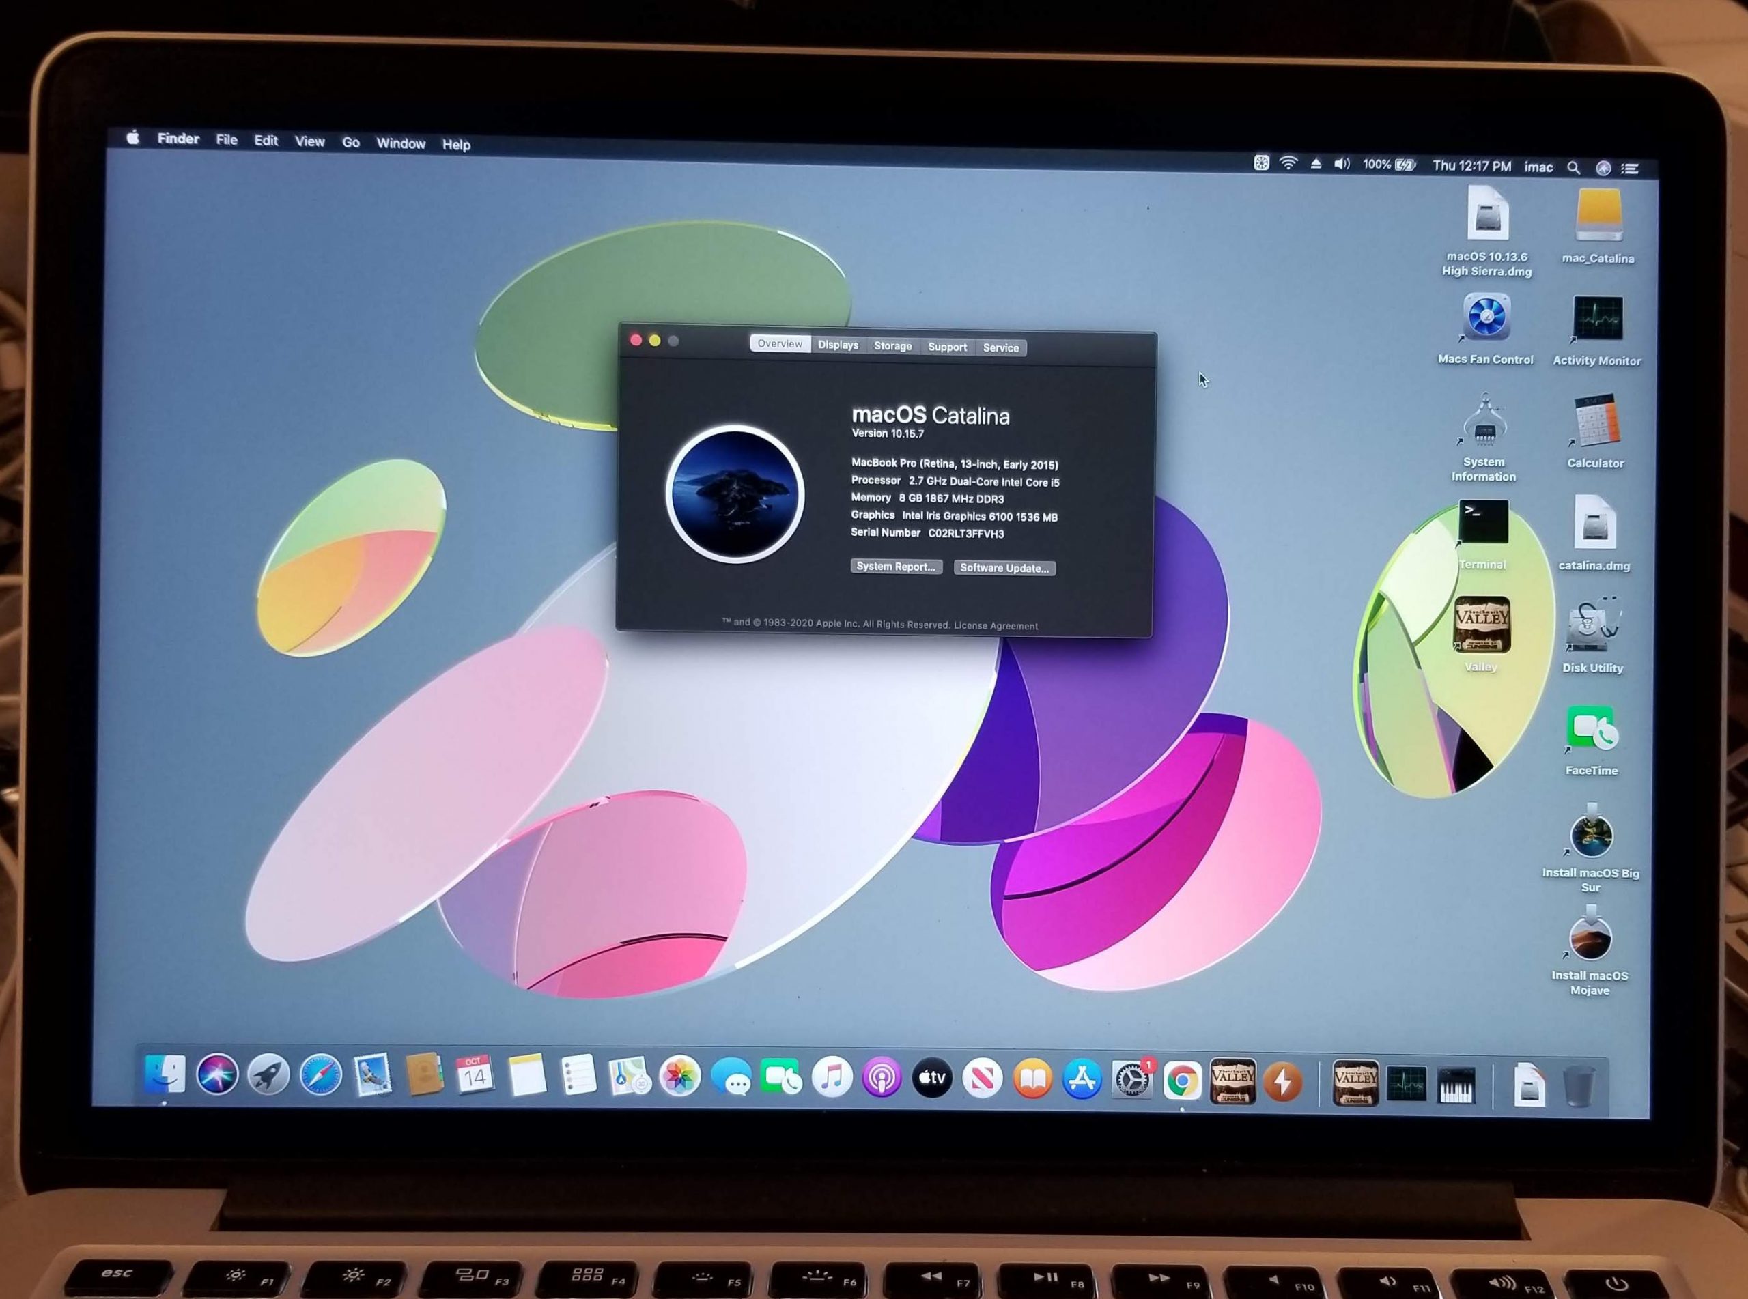Open the Activity Monitor icon in the Dock
The height and width of the screenshot is (1299, 1748).
(1406, 1085)
